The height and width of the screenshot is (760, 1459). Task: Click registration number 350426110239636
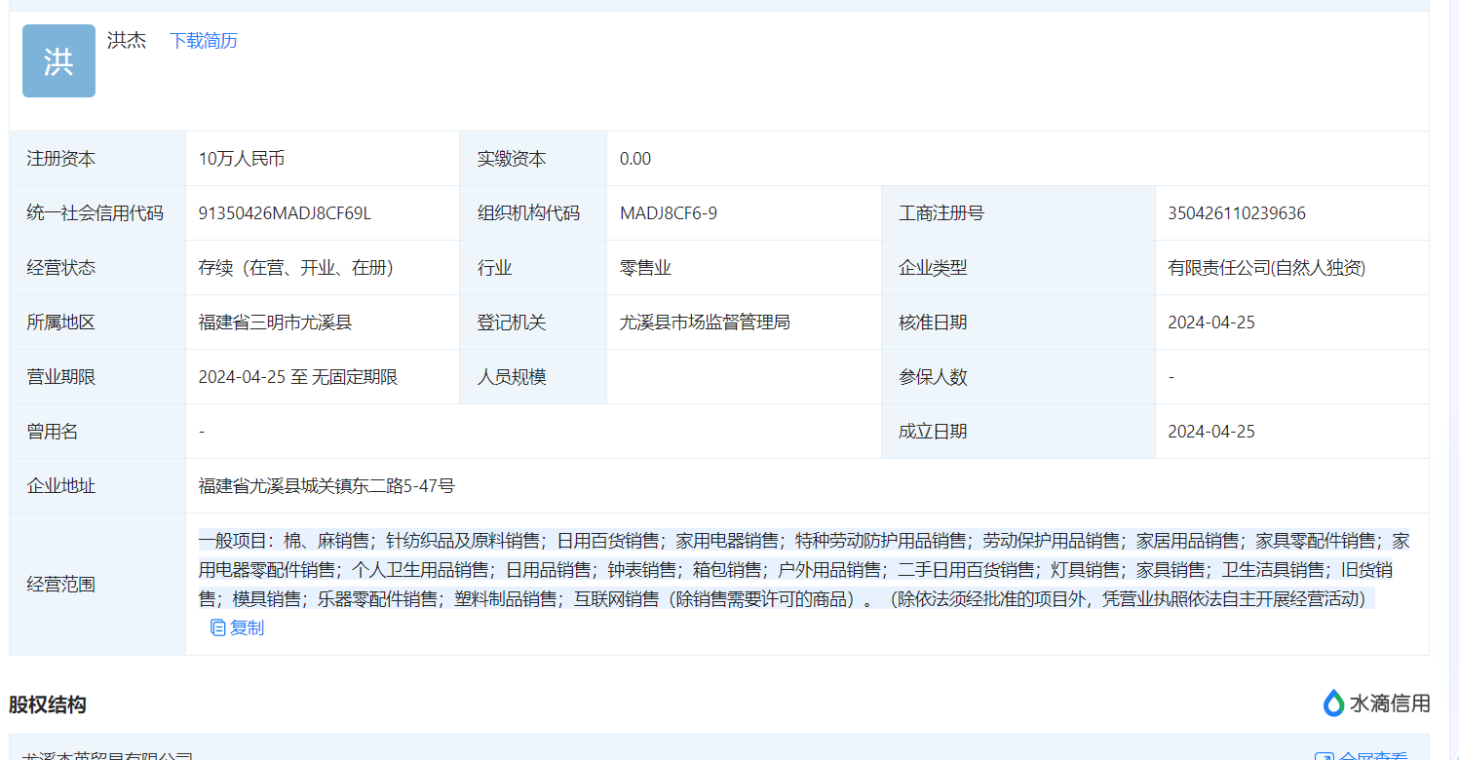(1237, 213)
